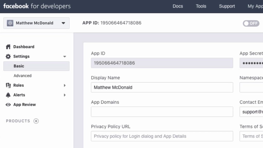Click the App Review eye icon
263x148 pixels.
(x=8, y=105)
